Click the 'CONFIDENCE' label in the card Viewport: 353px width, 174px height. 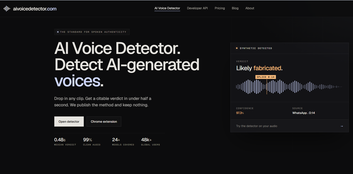coord(245,108)
